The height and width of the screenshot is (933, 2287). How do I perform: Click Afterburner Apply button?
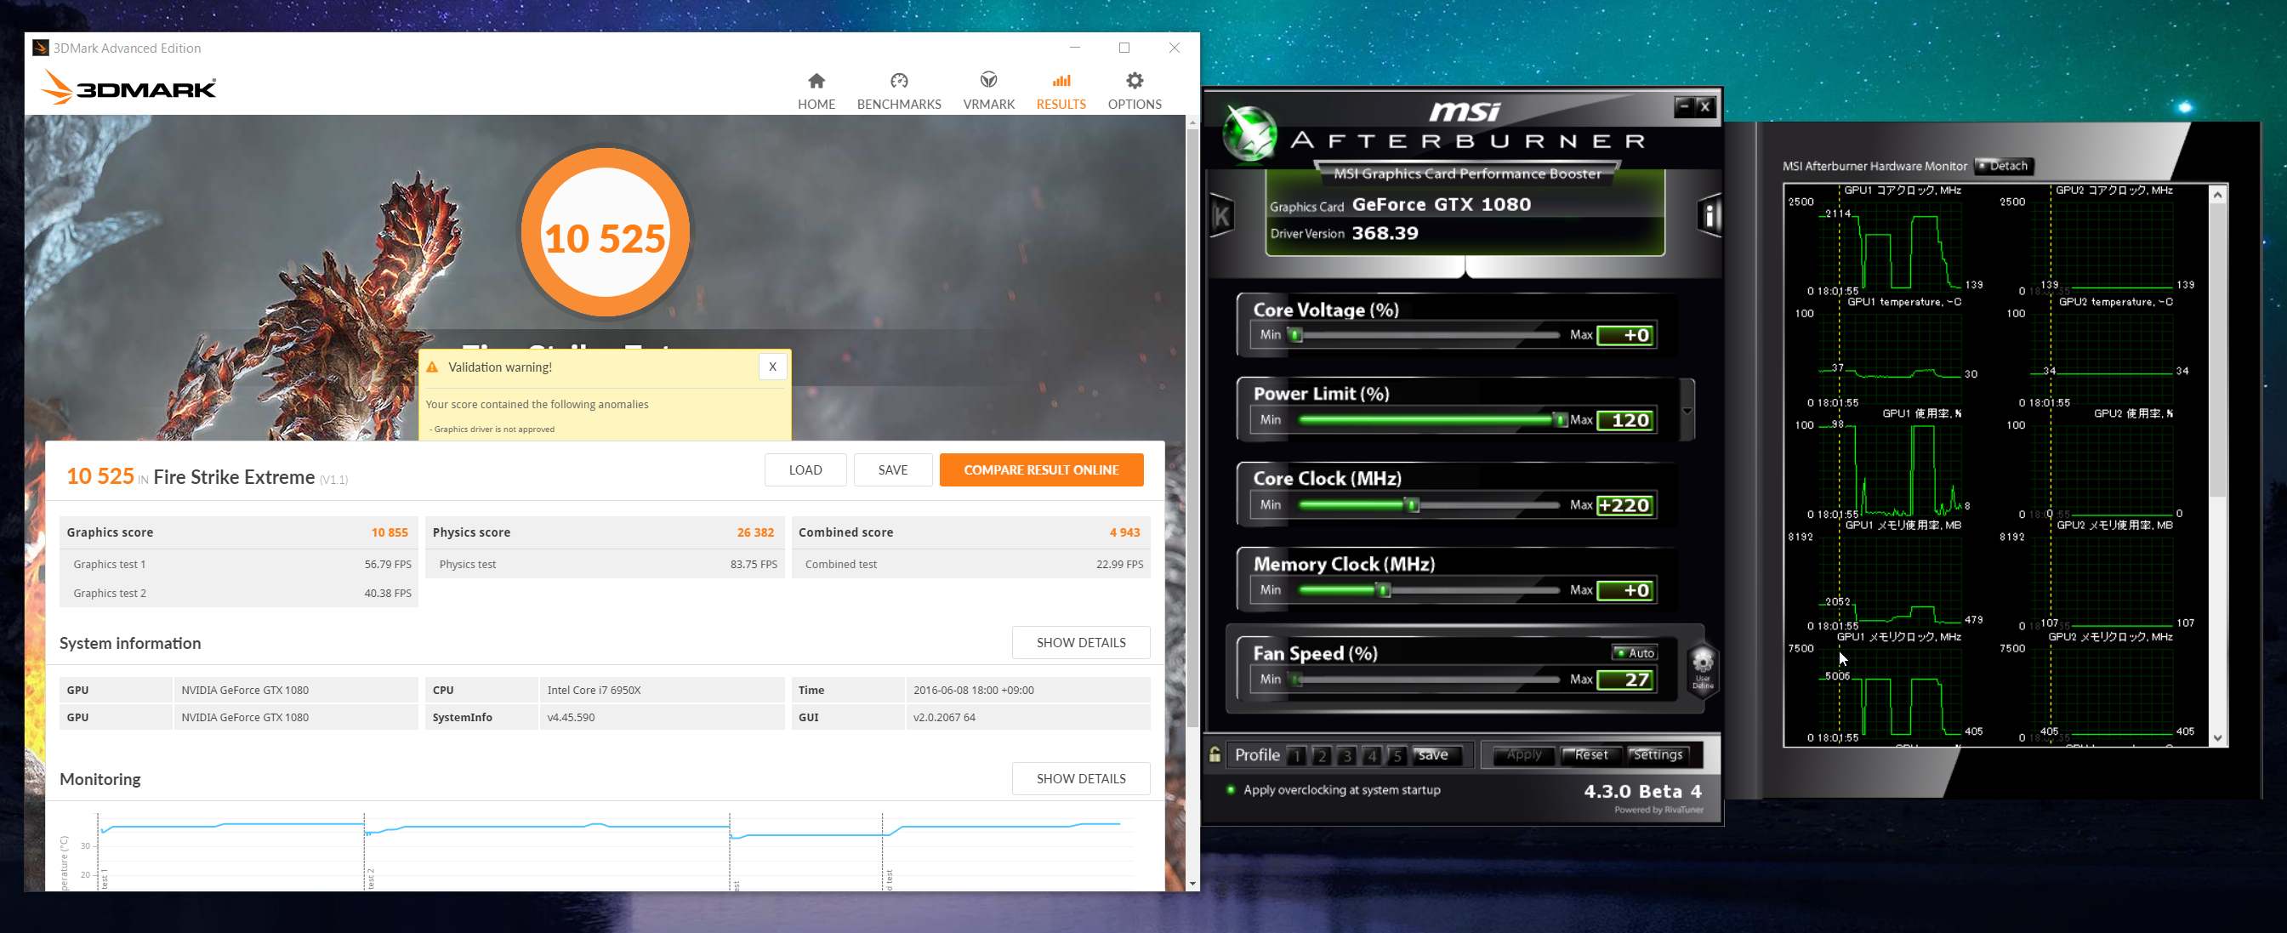point(1523,754)
